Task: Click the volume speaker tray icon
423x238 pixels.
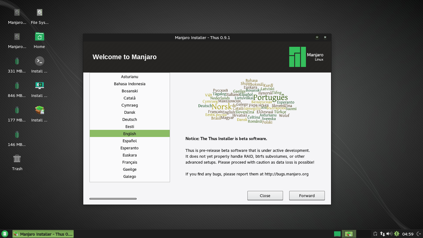Action: 389,234
